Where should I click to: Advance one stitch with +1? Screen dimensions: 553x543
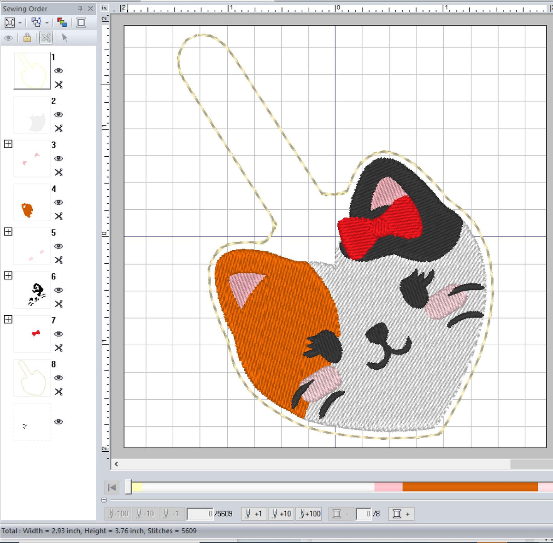[x=254, y=513]
